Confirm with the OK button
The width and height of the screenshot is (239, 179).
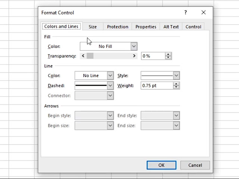click(x=161, y=165)
